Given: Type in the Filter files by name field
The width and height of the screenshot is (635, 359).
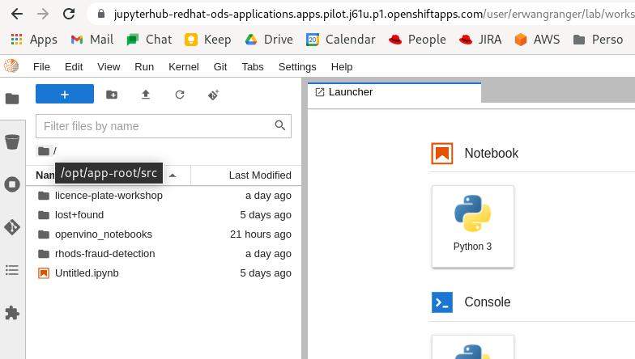Looking at the screenshot, I should 157,126.
